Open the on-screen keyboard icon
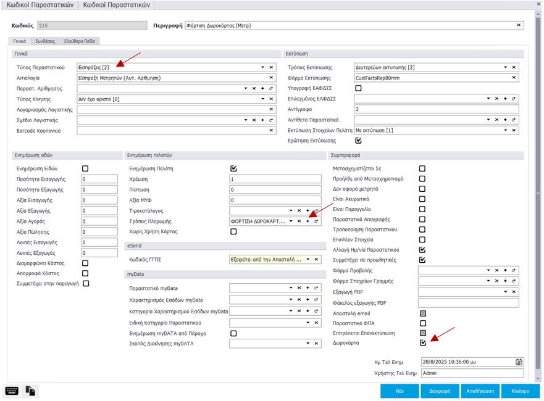 [x=12, y=391]
